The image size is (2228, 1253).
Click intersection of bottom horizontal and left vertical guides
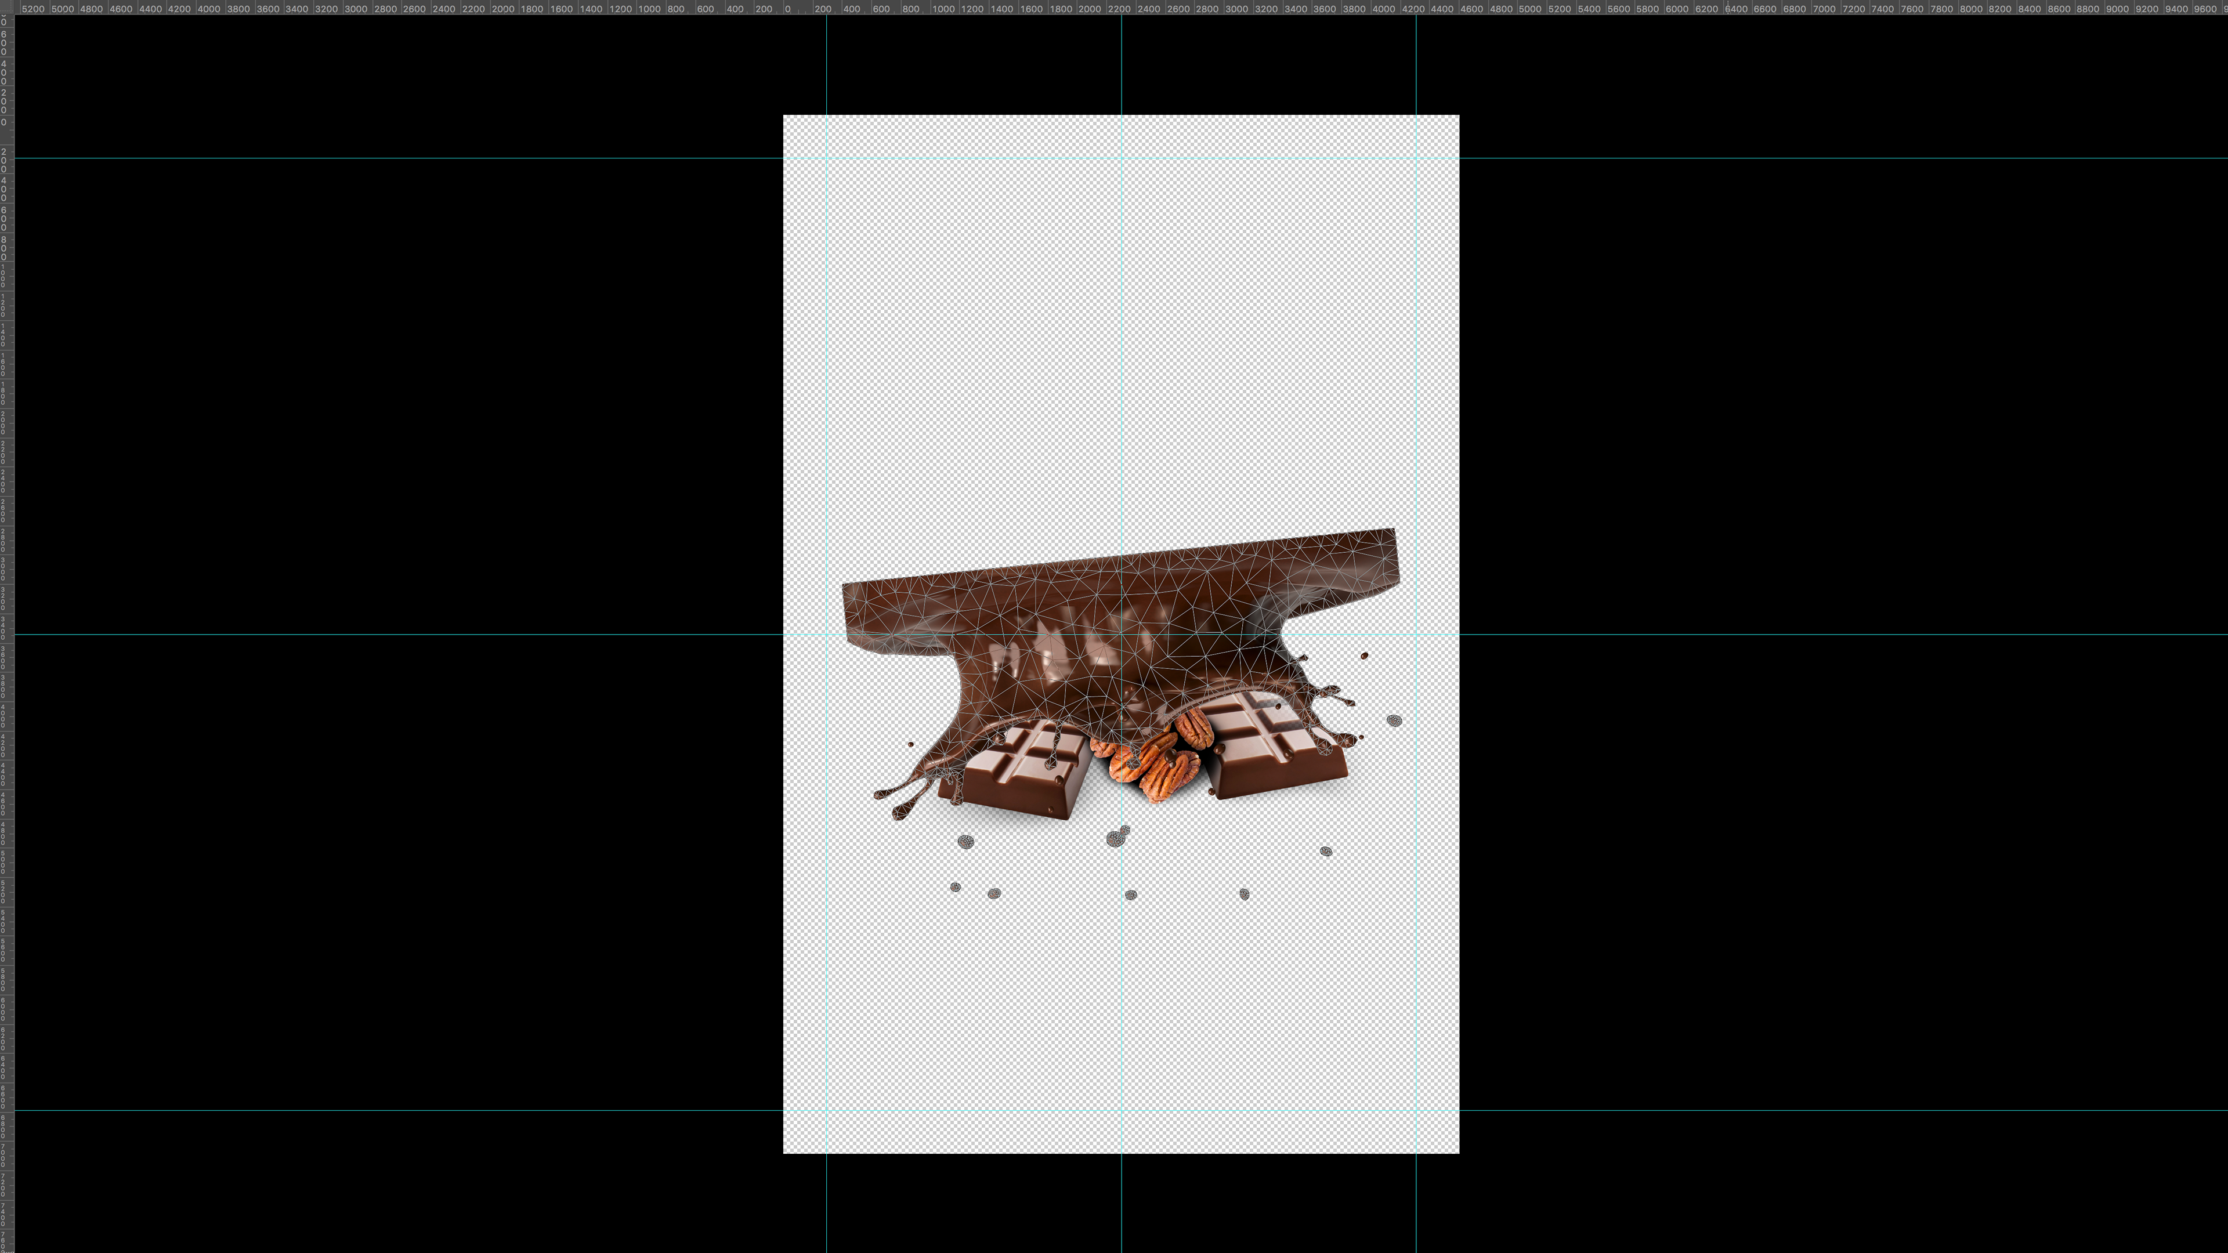(827, 1110)
